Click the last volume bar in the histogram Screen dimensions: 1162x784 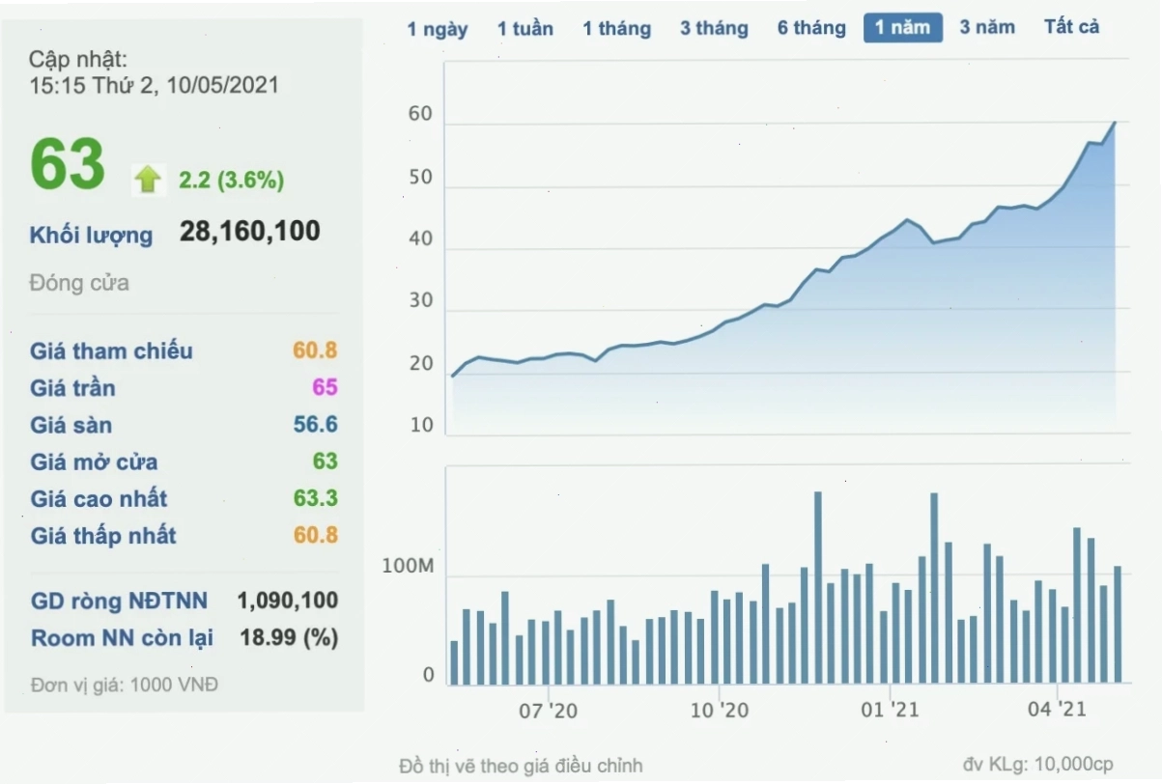(x=1118, y=626)
